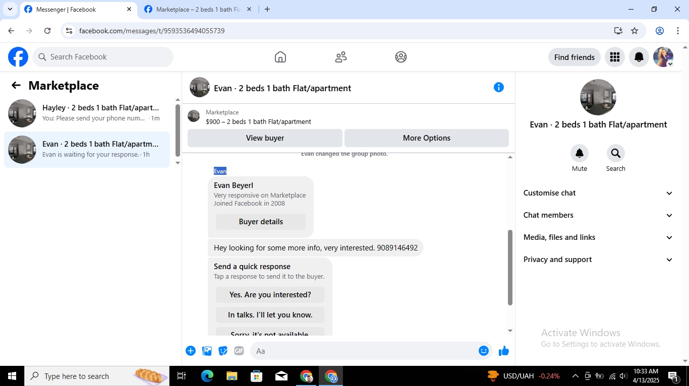Open a new browser tab

267,9
